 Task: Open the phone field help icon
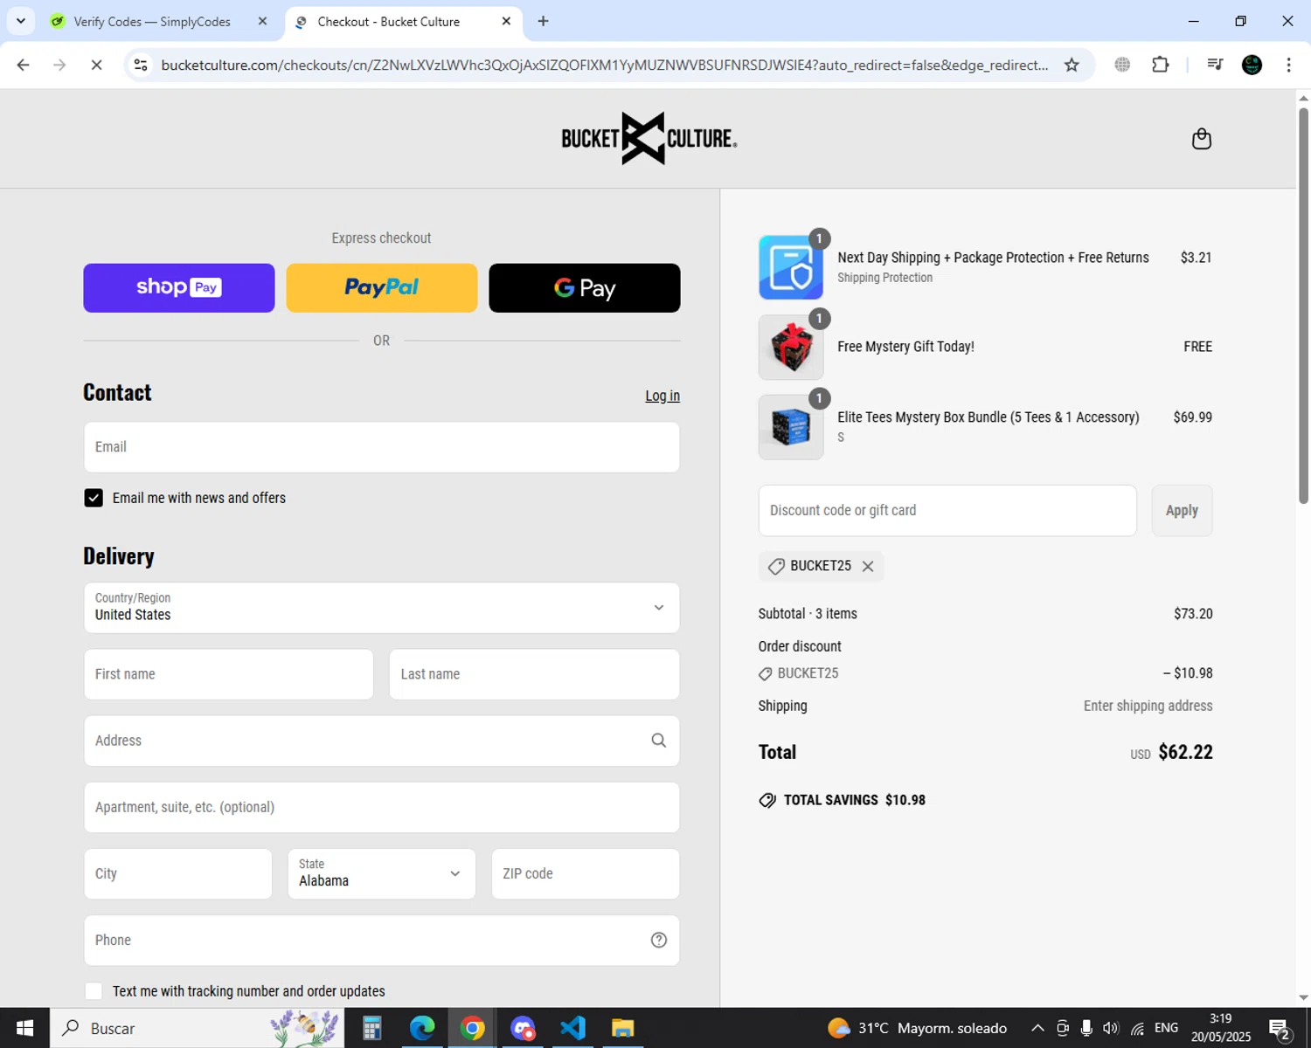659,940
